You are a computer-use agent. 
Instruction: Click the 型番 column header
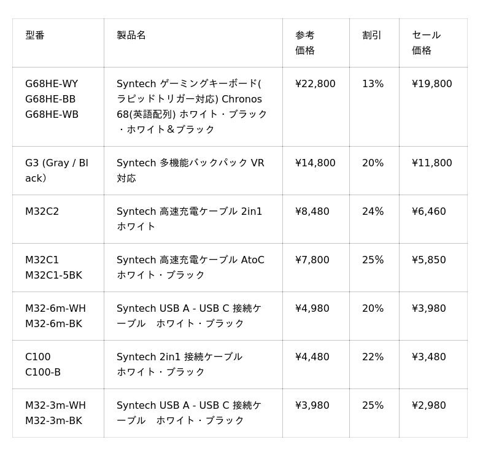coord(35,36)
